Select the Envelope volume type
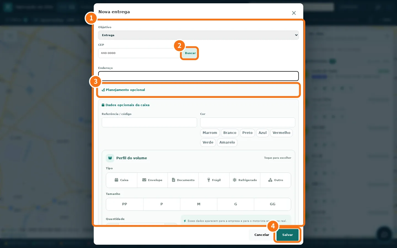 152,180
